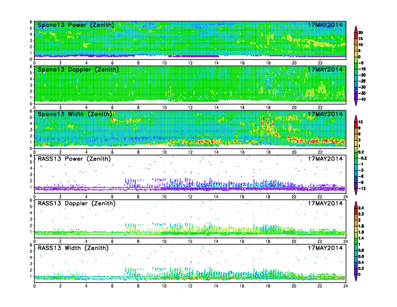
Task: Select the pink top arrow of the bottom colorbar
Action: pyautogui.click(x=356, y=205)
